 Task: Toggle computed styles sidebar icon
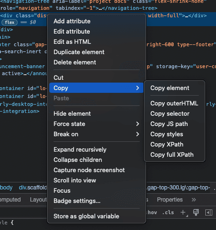[209, 212]
